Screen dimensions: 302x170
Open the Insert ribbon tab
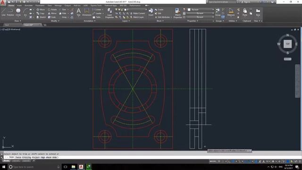[x=19, y=6]
